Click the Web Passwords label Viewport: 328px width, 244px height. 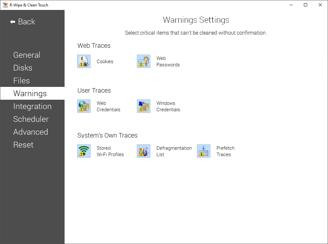[x=168, y=62]
